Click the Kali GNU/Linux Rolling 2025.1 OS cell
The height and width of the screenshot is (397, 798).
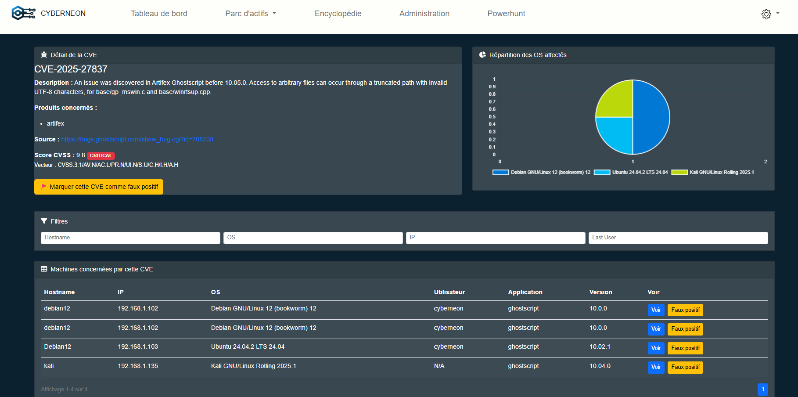coord(253,366)
